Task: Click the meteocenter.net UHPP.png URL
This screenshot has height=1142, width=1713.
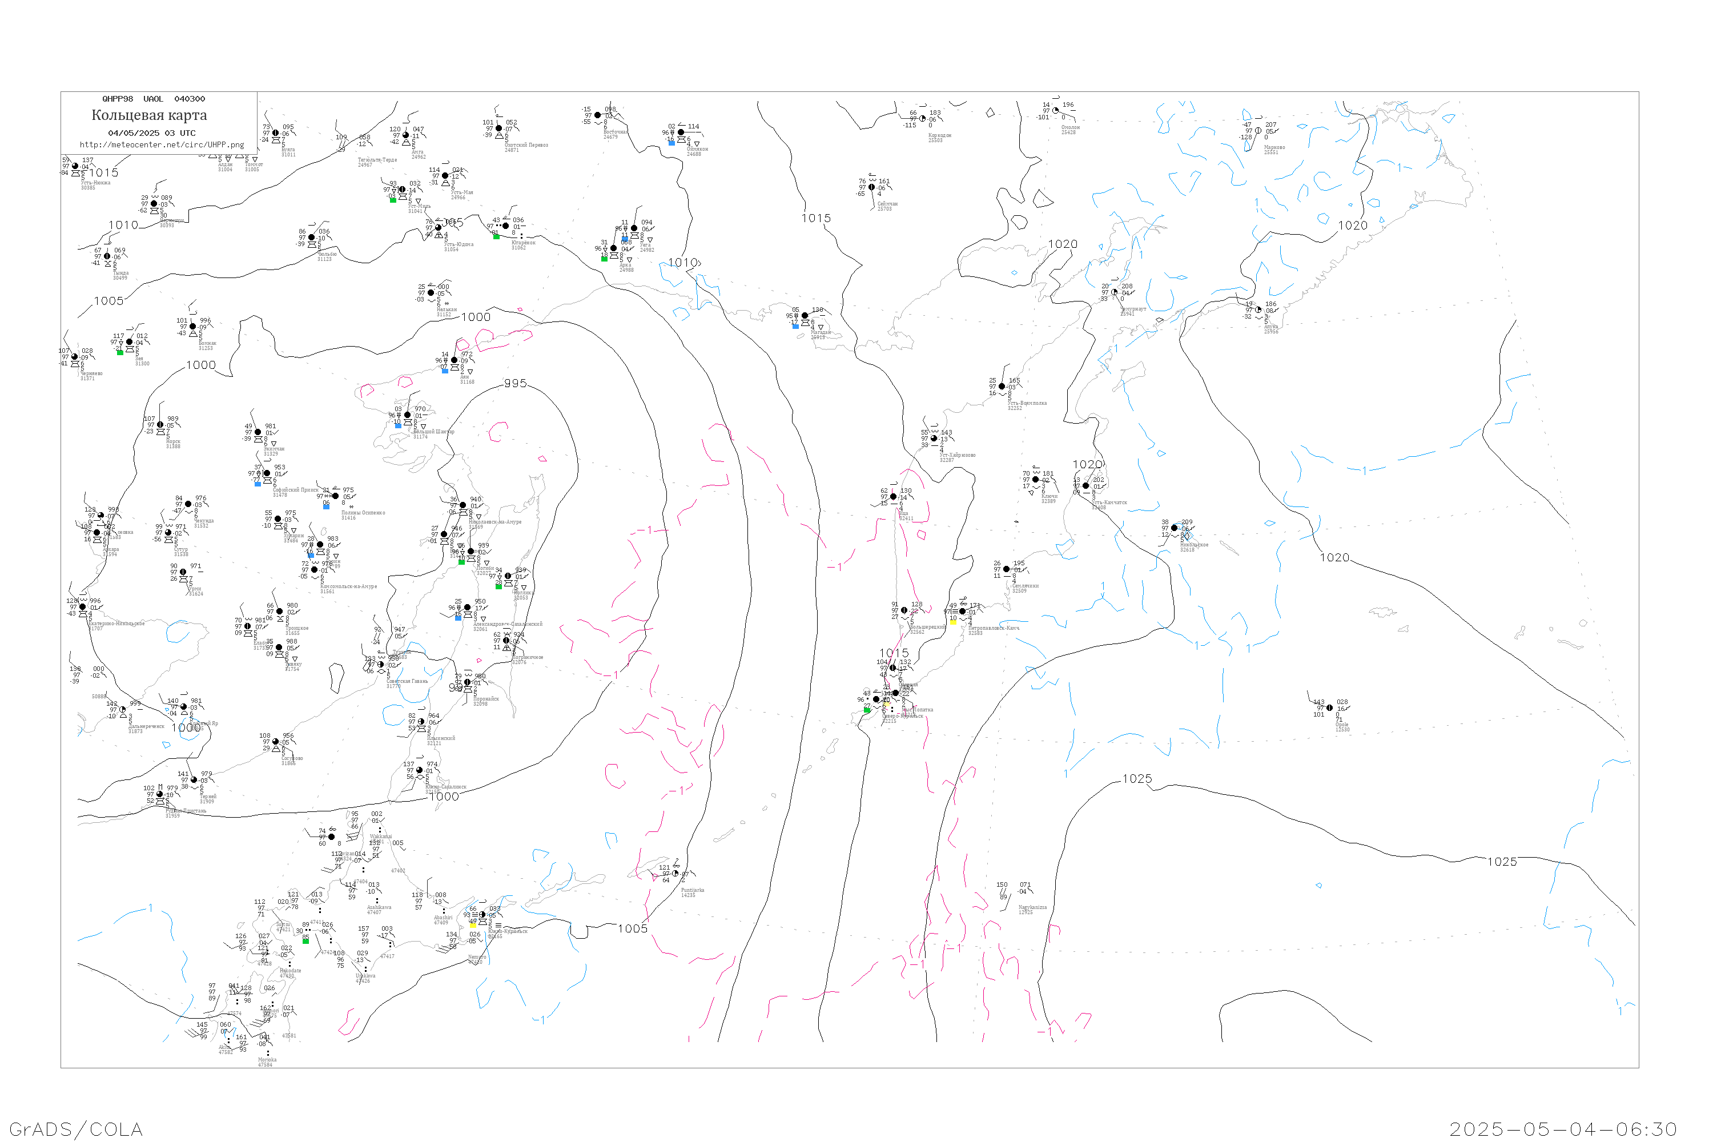Action: coord(162,145)
